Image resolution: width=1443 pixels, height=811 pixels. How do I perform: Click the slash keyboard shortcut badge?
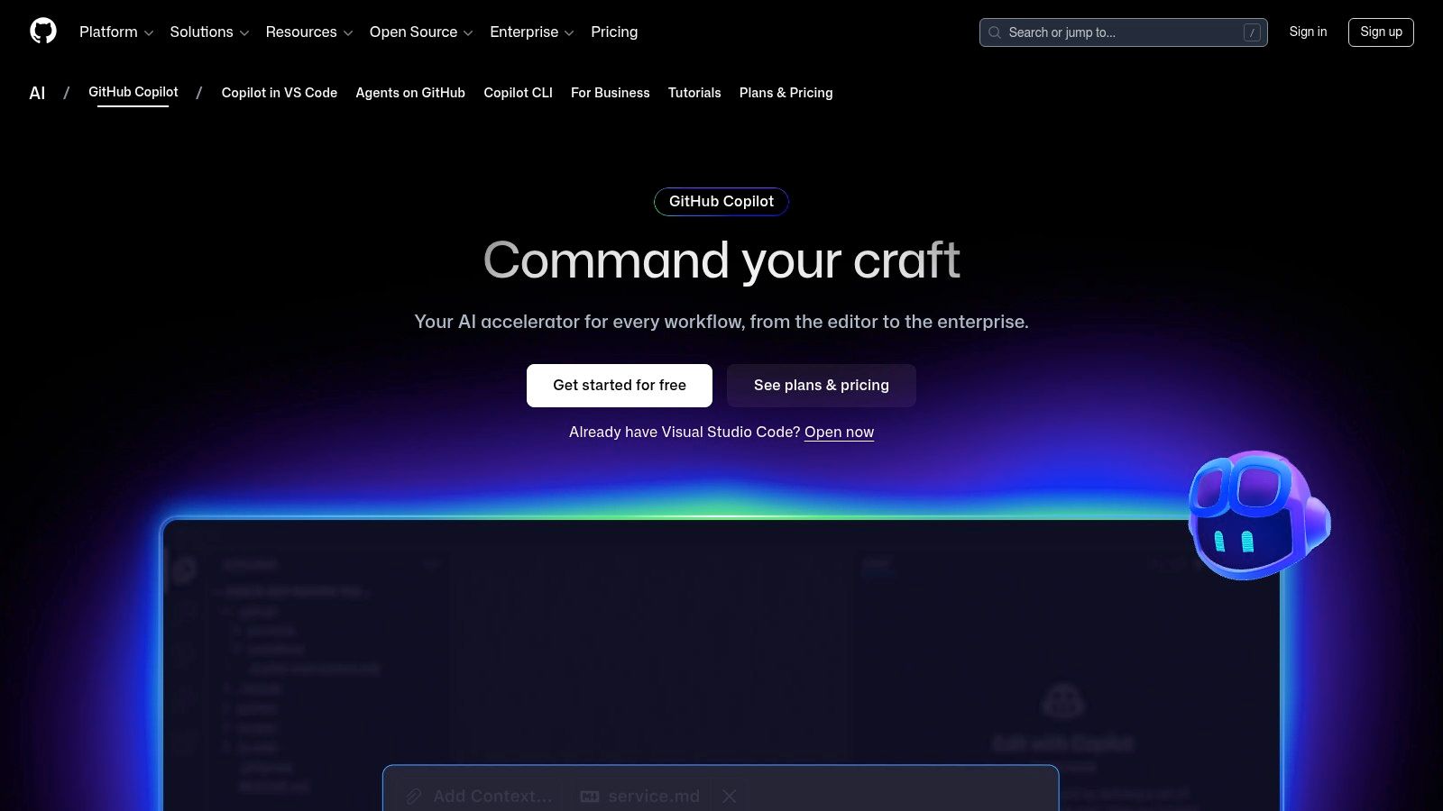(x=1251, y=32)
